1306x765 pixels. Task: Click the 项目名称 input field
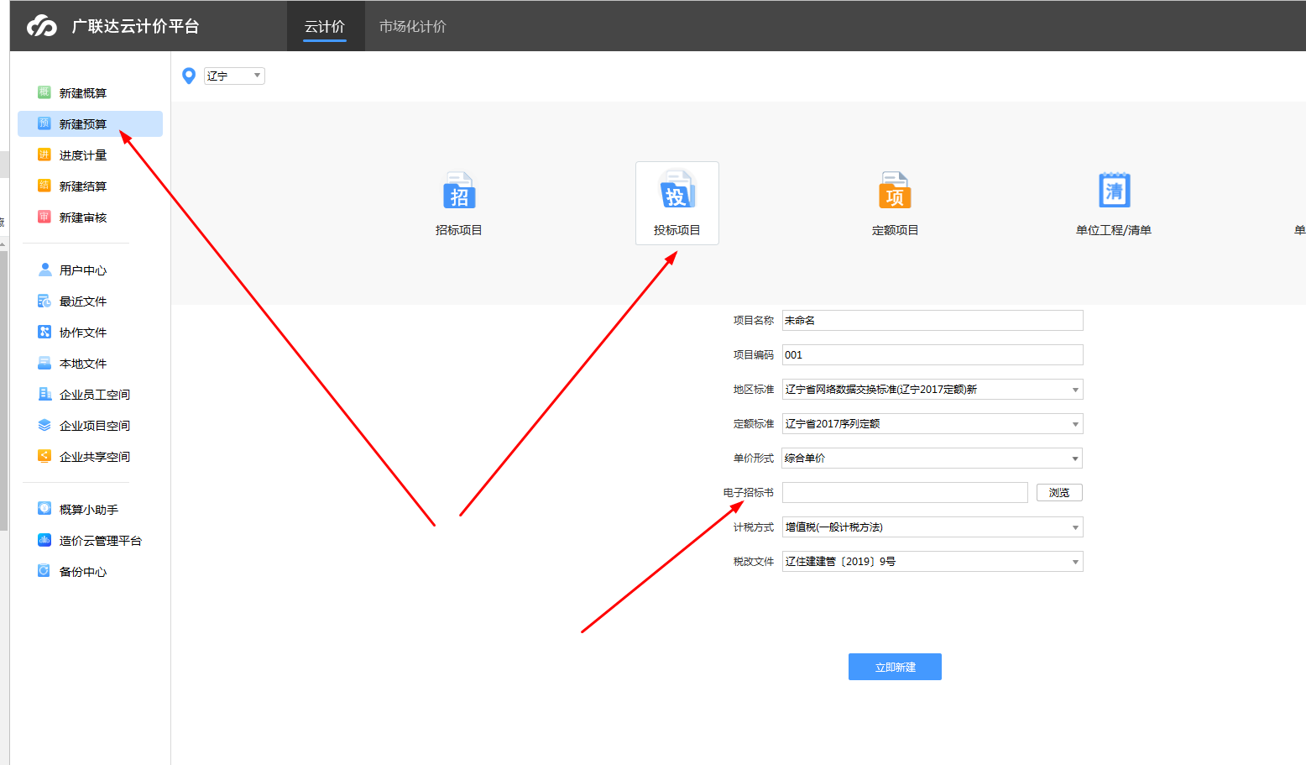(x=932, y=321)
